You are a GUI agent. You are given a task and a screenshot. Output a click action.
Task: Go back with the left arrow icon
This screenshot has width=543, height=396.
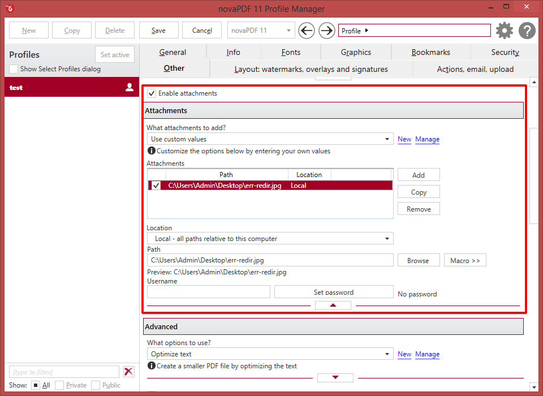coord(306,31)
